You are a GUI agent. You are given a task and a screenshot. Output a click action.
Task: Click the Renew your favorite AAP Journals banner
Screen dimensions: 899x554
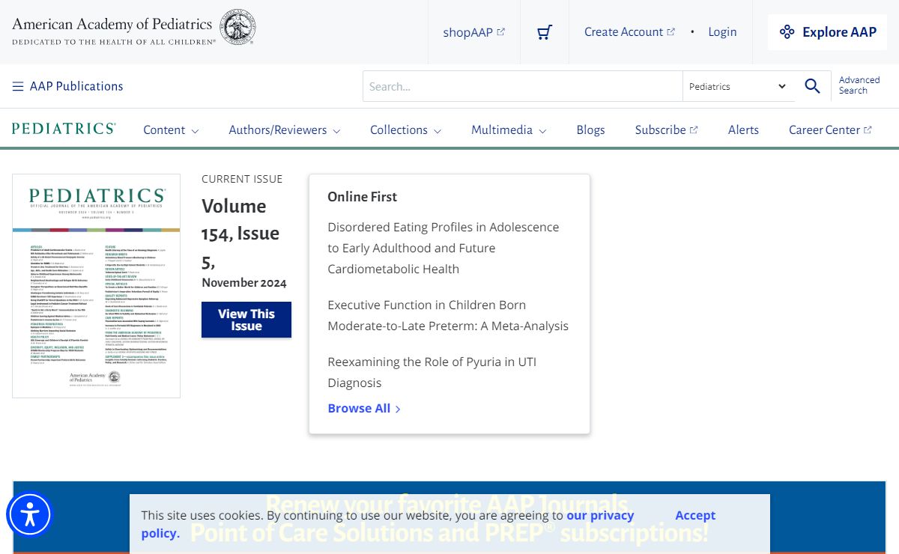[449, 517]
